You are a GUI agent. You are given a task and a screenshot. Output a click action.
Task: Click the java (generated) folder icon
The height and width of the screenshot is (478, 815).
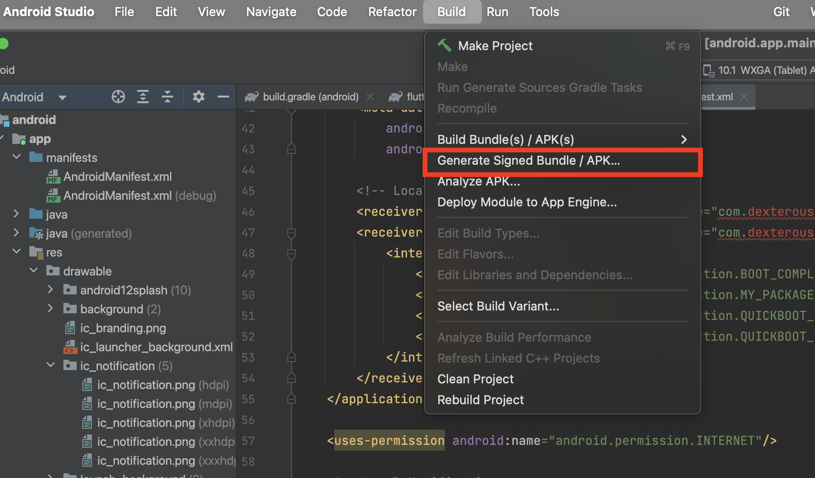[36, 233]
